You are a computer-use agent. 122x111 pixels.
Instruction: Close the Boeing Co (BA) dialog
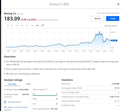point(118,4)
